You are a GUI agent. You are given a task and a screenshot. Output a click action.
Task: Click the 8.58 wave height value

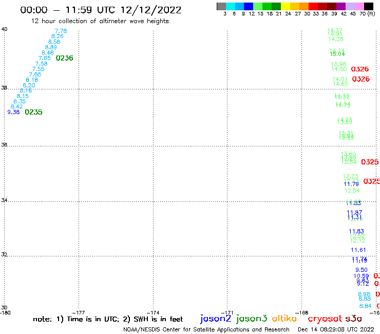coord(54,42)
